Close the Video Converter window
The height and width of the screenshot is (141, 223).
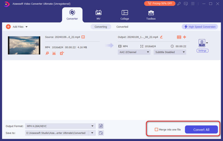[x=218, y=4]
